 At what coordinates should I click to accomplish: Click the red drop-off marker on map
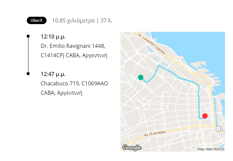pos(205,116)
